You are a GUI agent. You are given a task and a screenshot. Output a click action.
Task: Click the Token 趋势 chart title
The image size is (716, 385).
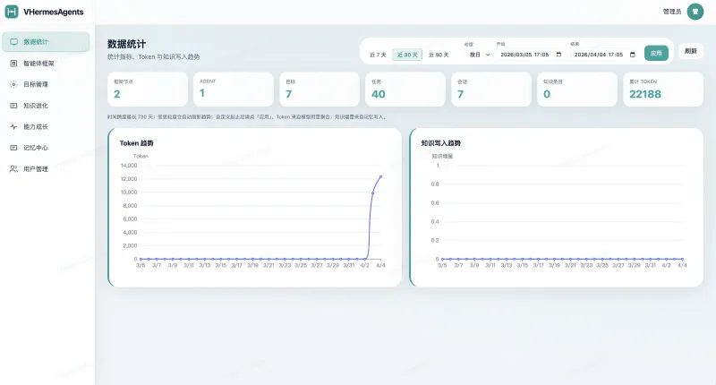tap(137, 143)
